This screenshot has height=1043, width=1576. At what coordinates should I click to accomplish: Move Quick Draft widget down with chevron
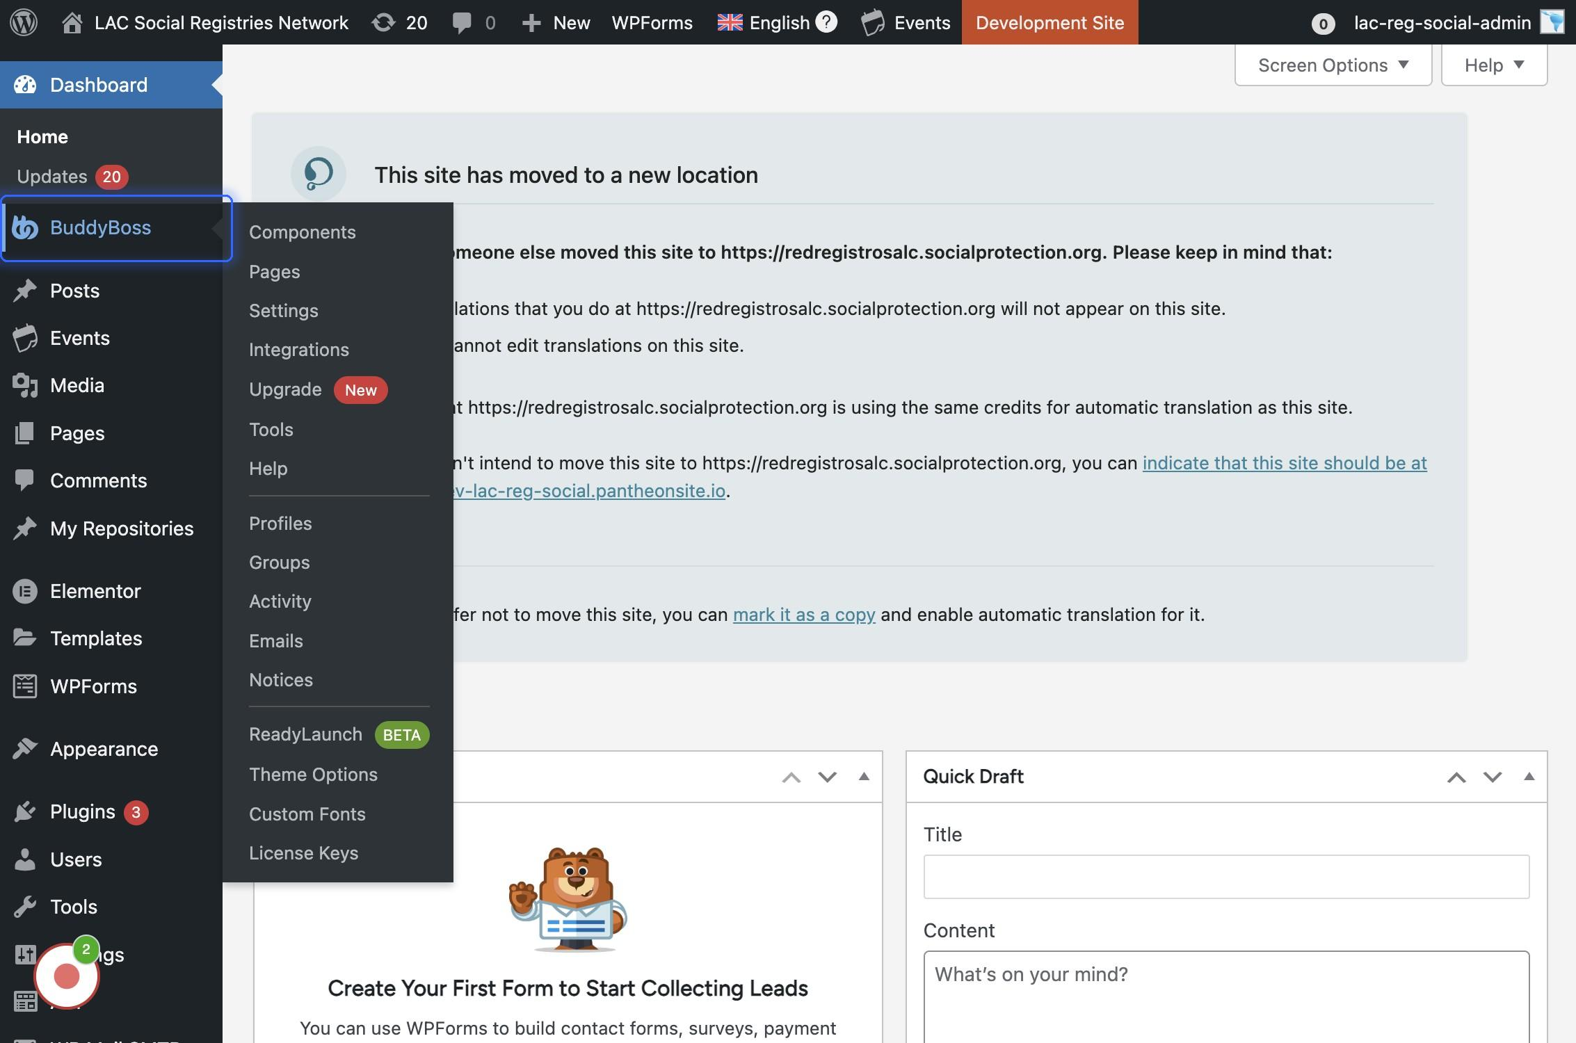click(x=1493, y=777)
